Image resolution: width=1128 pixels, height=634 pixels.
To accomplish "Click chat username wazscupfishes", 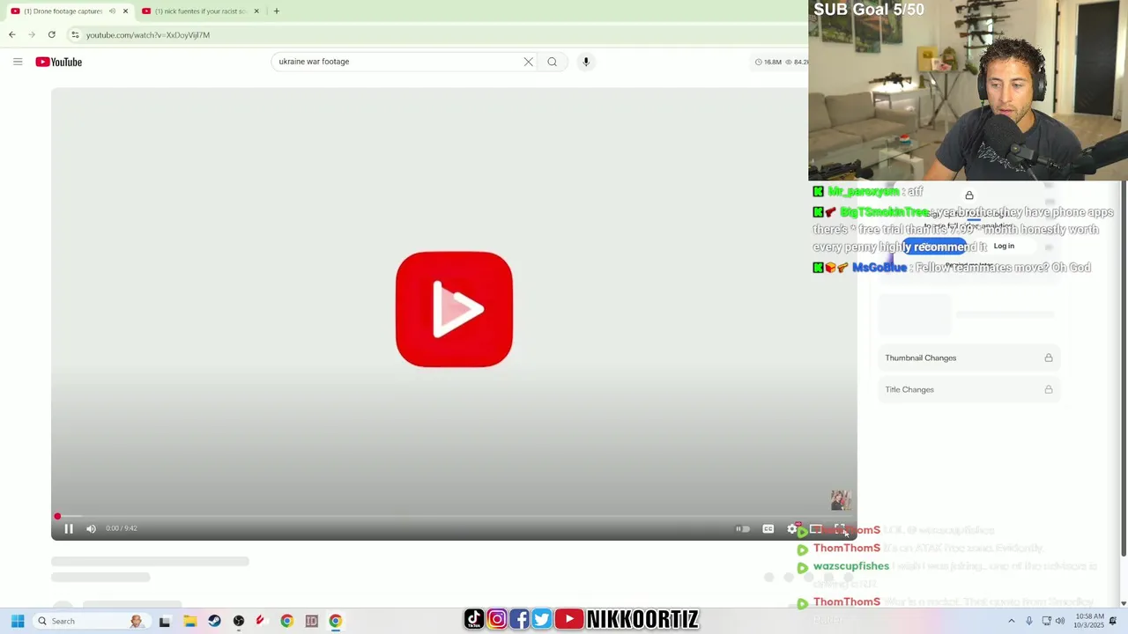I will (850, 567).
